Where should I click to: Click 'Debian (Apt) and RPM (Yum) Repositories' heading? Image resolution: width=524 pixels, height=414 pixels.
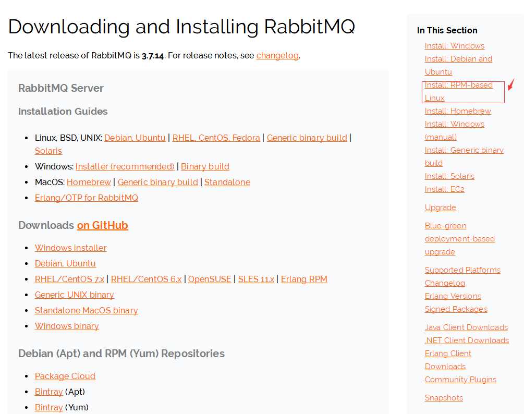121,354
